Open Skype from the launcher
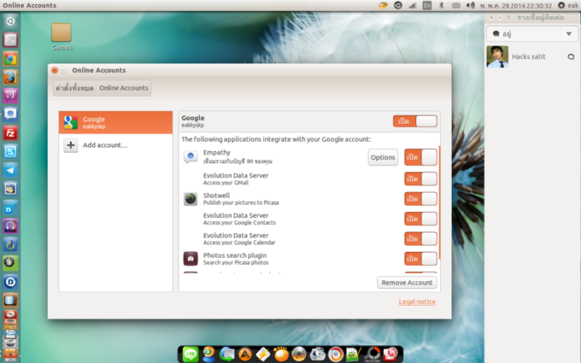581x363 pixels. click(10, 152)
